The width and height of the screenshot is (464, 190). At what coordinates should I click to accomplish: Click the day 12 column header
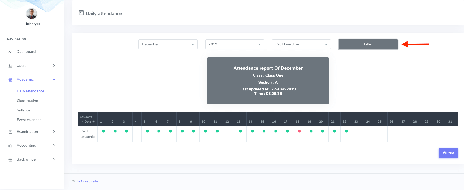click(229, 119)
